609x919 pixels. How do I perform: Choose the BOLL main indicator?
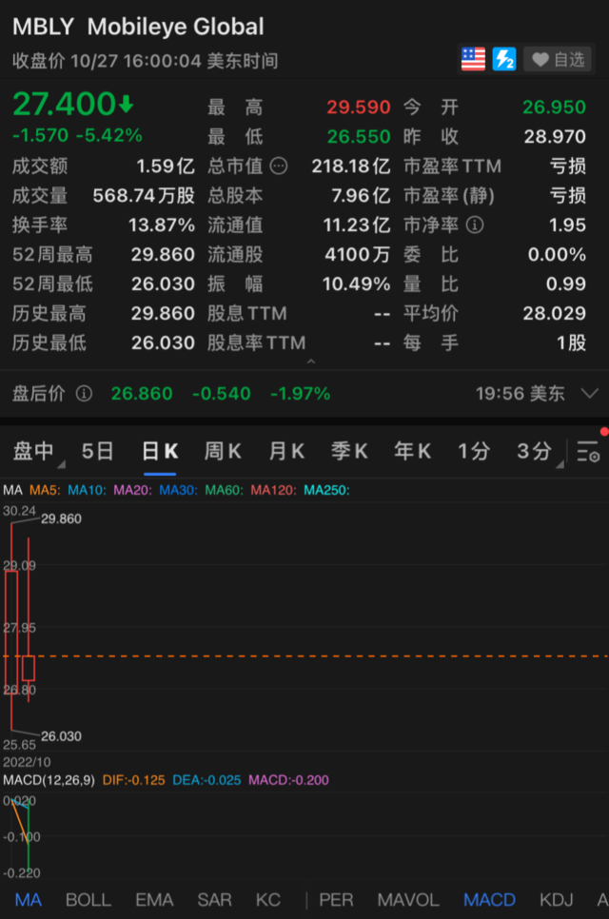88,900
